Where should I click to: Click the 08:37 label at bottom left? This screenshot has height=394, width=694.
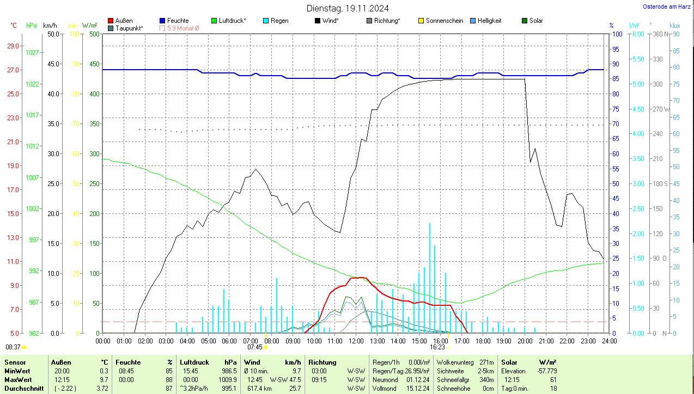(13, 347)
